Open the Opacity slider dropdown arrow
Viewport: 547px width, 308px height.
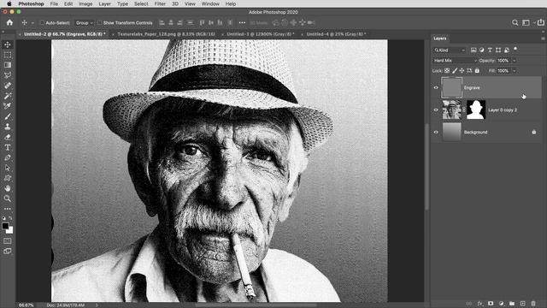tap(514, 61)
